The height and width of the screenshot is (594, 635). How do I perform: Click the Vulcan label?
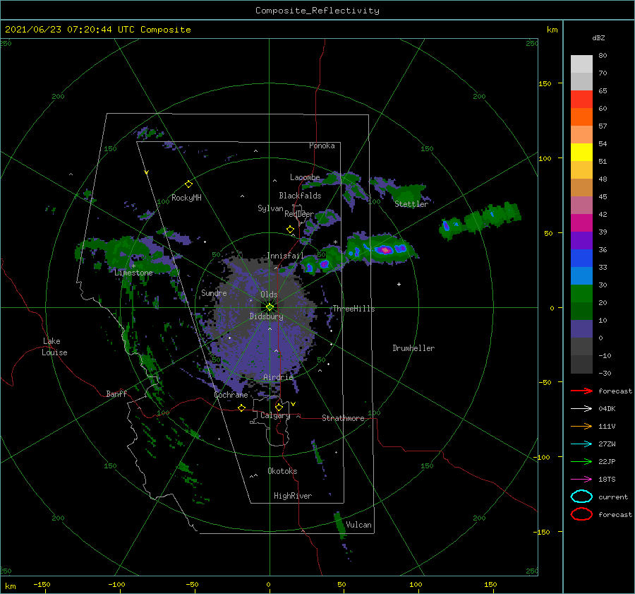tap(358, 525)
